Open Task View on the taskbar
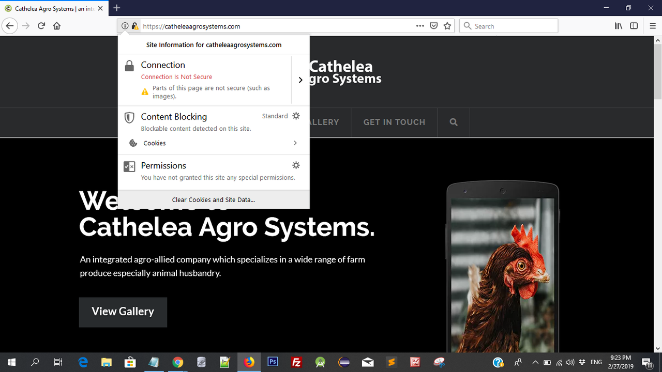This screenshot has width=662, height=372. pos(58,362)
